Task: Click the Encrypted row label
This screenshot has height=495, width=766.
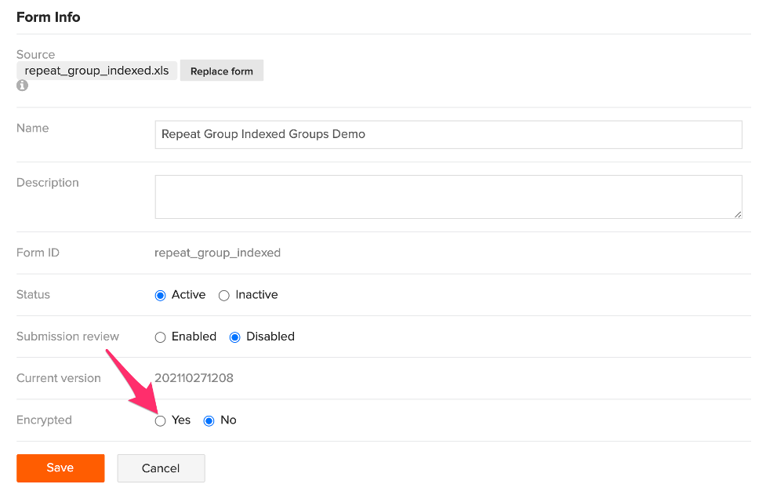Action: pos(44,420)
